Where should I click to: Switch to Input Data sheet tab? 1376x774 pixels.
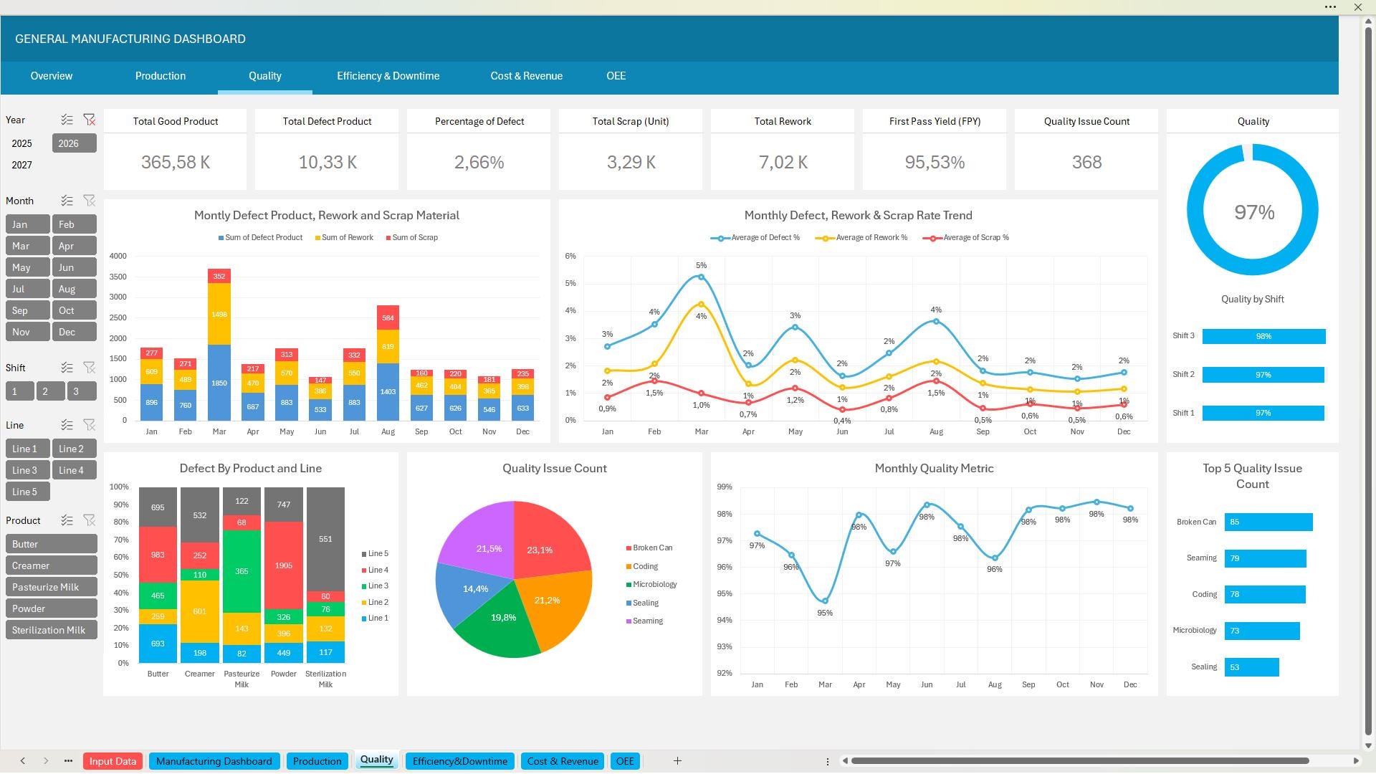click(x=113, y=761)
